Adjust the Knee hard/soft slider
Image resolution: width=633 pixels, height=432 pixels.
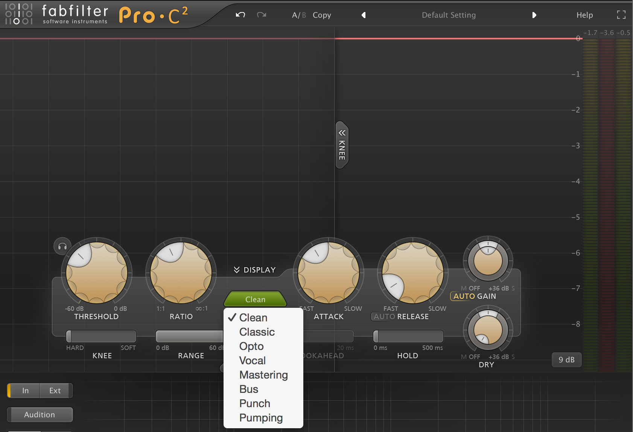coord(101,336)
